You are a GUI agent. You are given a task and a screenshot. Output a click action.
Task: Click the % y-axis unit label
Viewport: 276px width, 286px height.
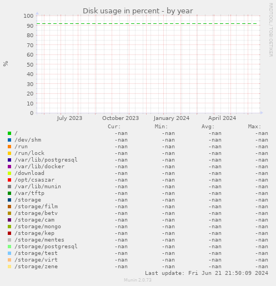click(x=6, y=63)
